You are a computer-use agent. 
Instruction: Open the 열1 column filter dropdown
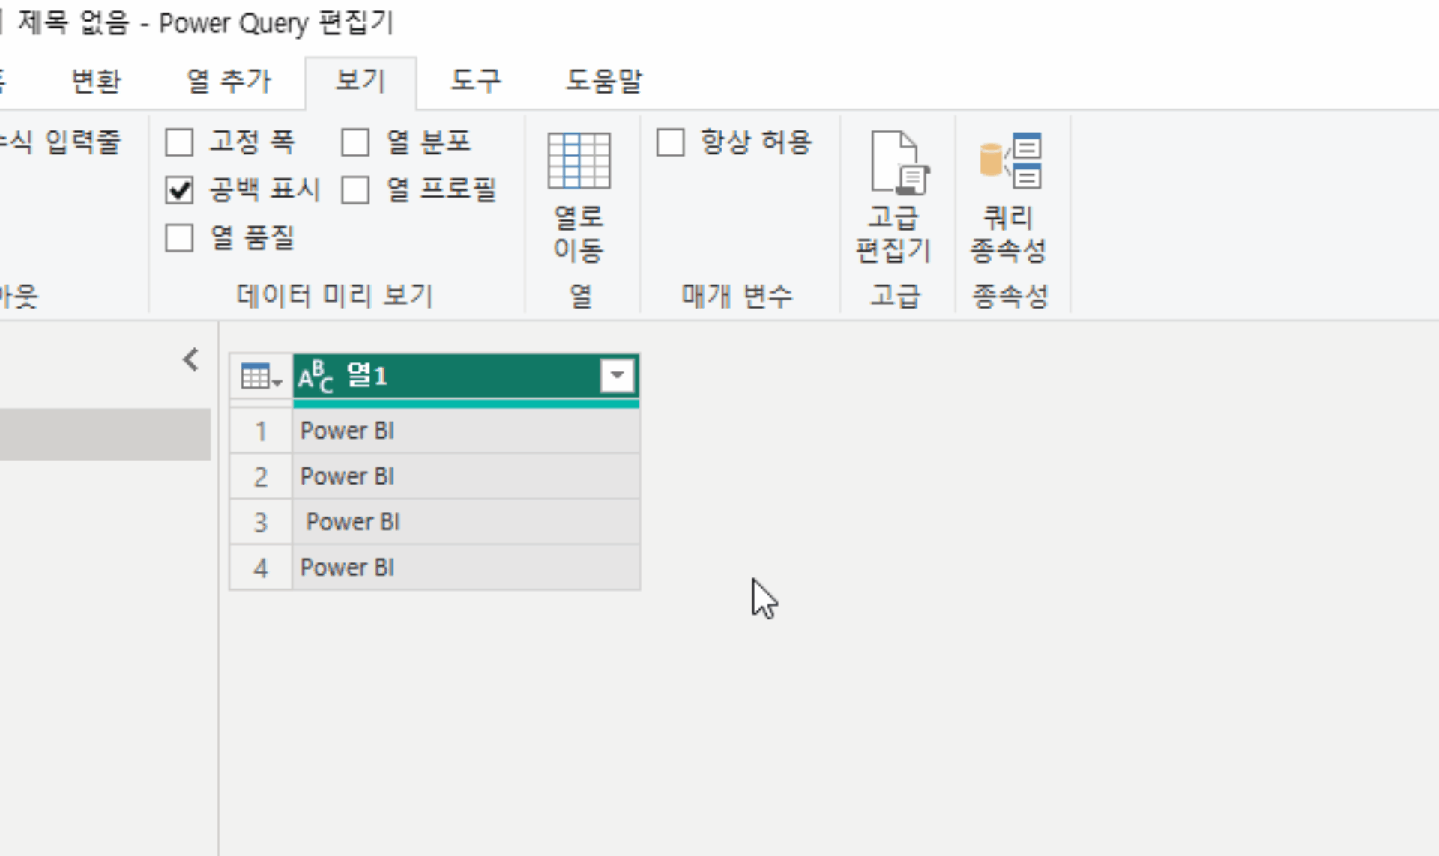(x=618, y=375)
